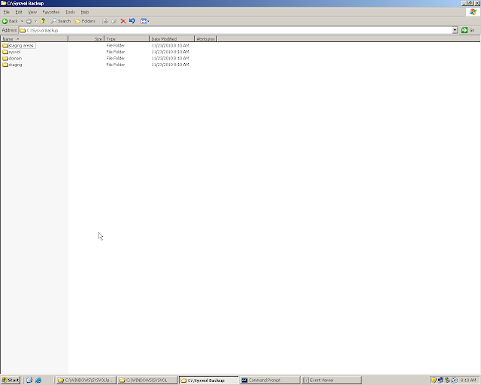Click the Move To toolbar icon
The image size is (481, 385).
(x=105, y=21)
